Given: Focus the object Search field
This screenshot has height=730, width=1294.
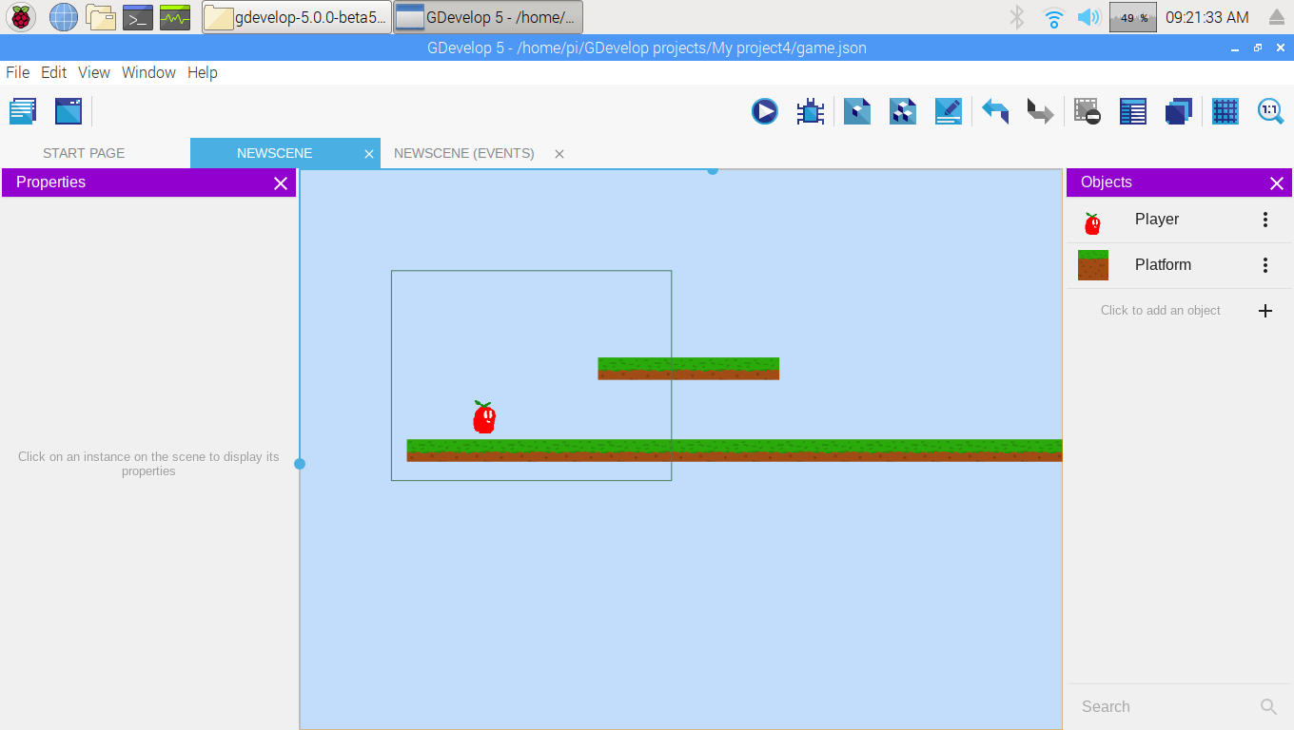Looking at the screenshot, I should coord(1168,706).
